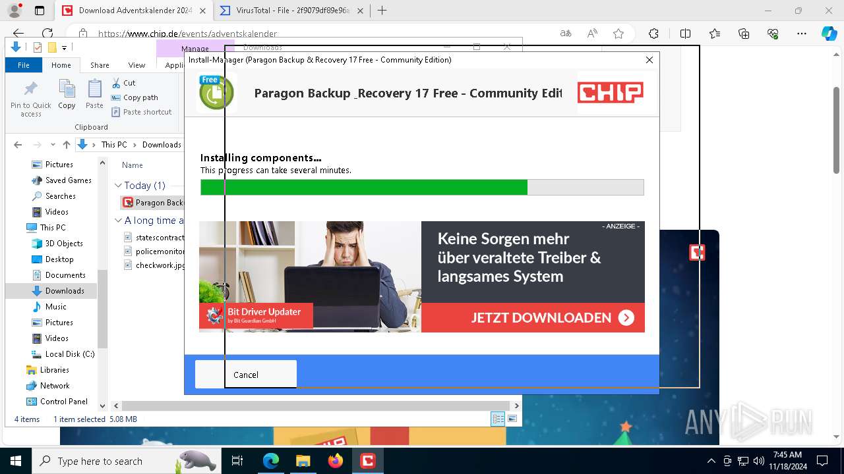Click the Name column header

click(x=133, y=165)
